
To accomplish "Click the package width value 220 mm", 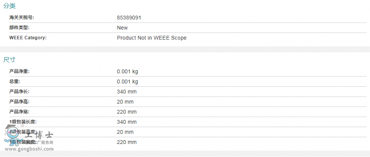I will point(127,142).
